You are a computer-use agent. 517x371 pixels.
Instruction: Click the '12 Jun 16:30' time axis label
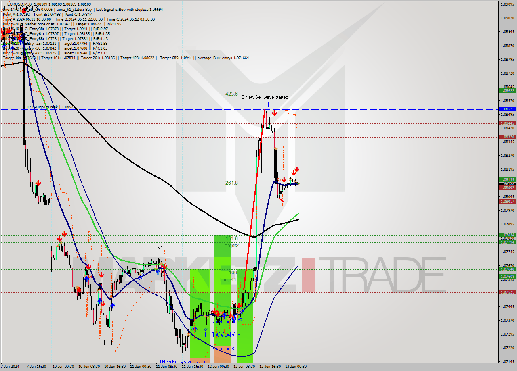point(270,367)
